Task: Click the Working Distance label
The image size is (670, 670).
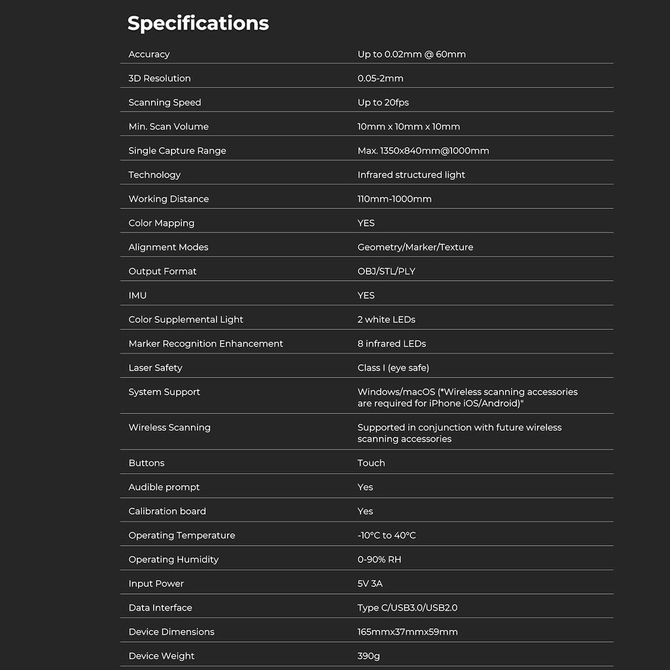Action: 169,199
